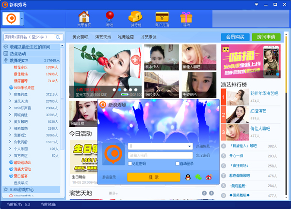
Task: Expand the 我要K歌 category
Action: click(10, 135)
